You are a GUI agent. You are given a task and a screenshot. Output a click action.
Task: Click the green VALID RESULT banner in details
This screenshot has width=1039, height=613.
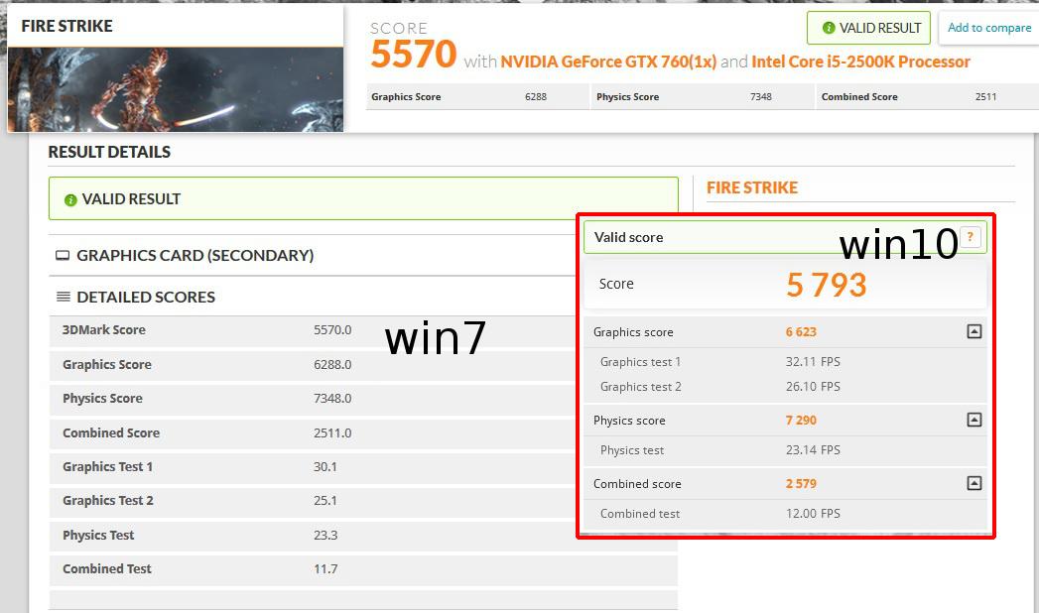363,198
